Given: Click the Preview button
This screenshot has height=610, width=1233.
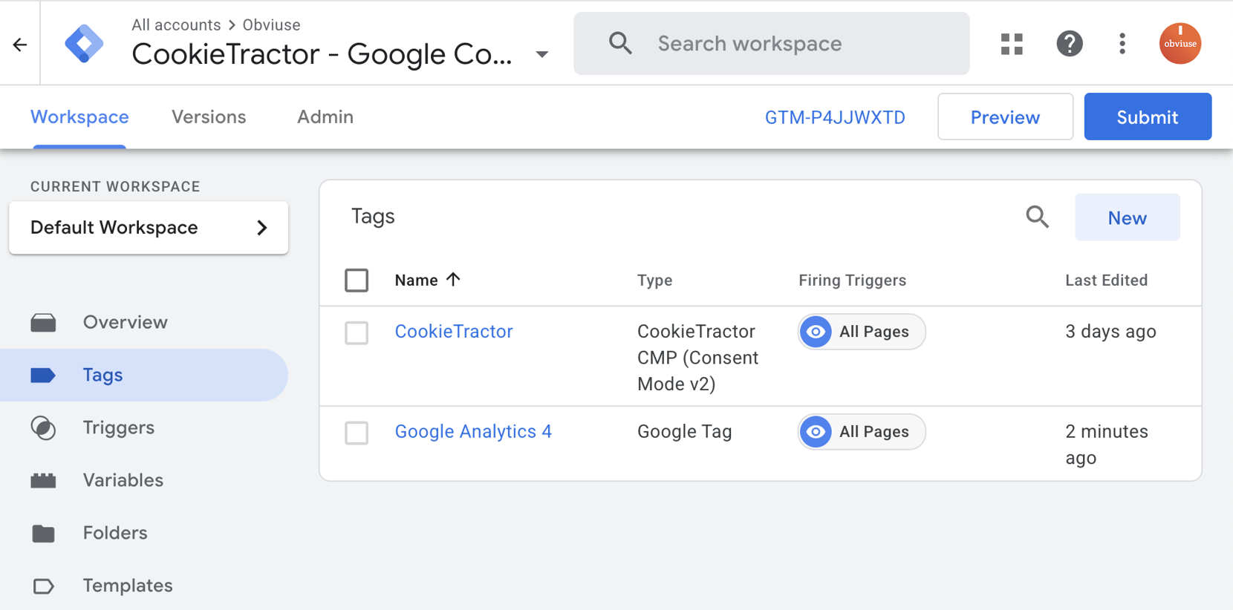Looking at the screenshot, I should [x=1005, y=117].
